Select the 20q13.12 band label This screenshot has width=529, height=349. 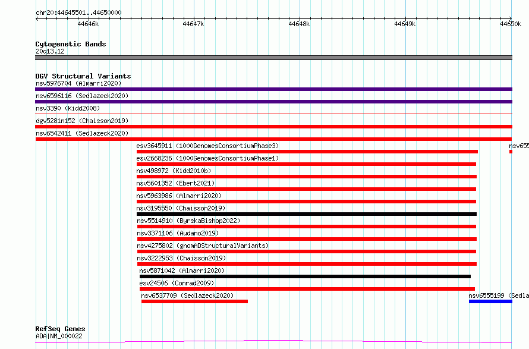tap(50, 51)
